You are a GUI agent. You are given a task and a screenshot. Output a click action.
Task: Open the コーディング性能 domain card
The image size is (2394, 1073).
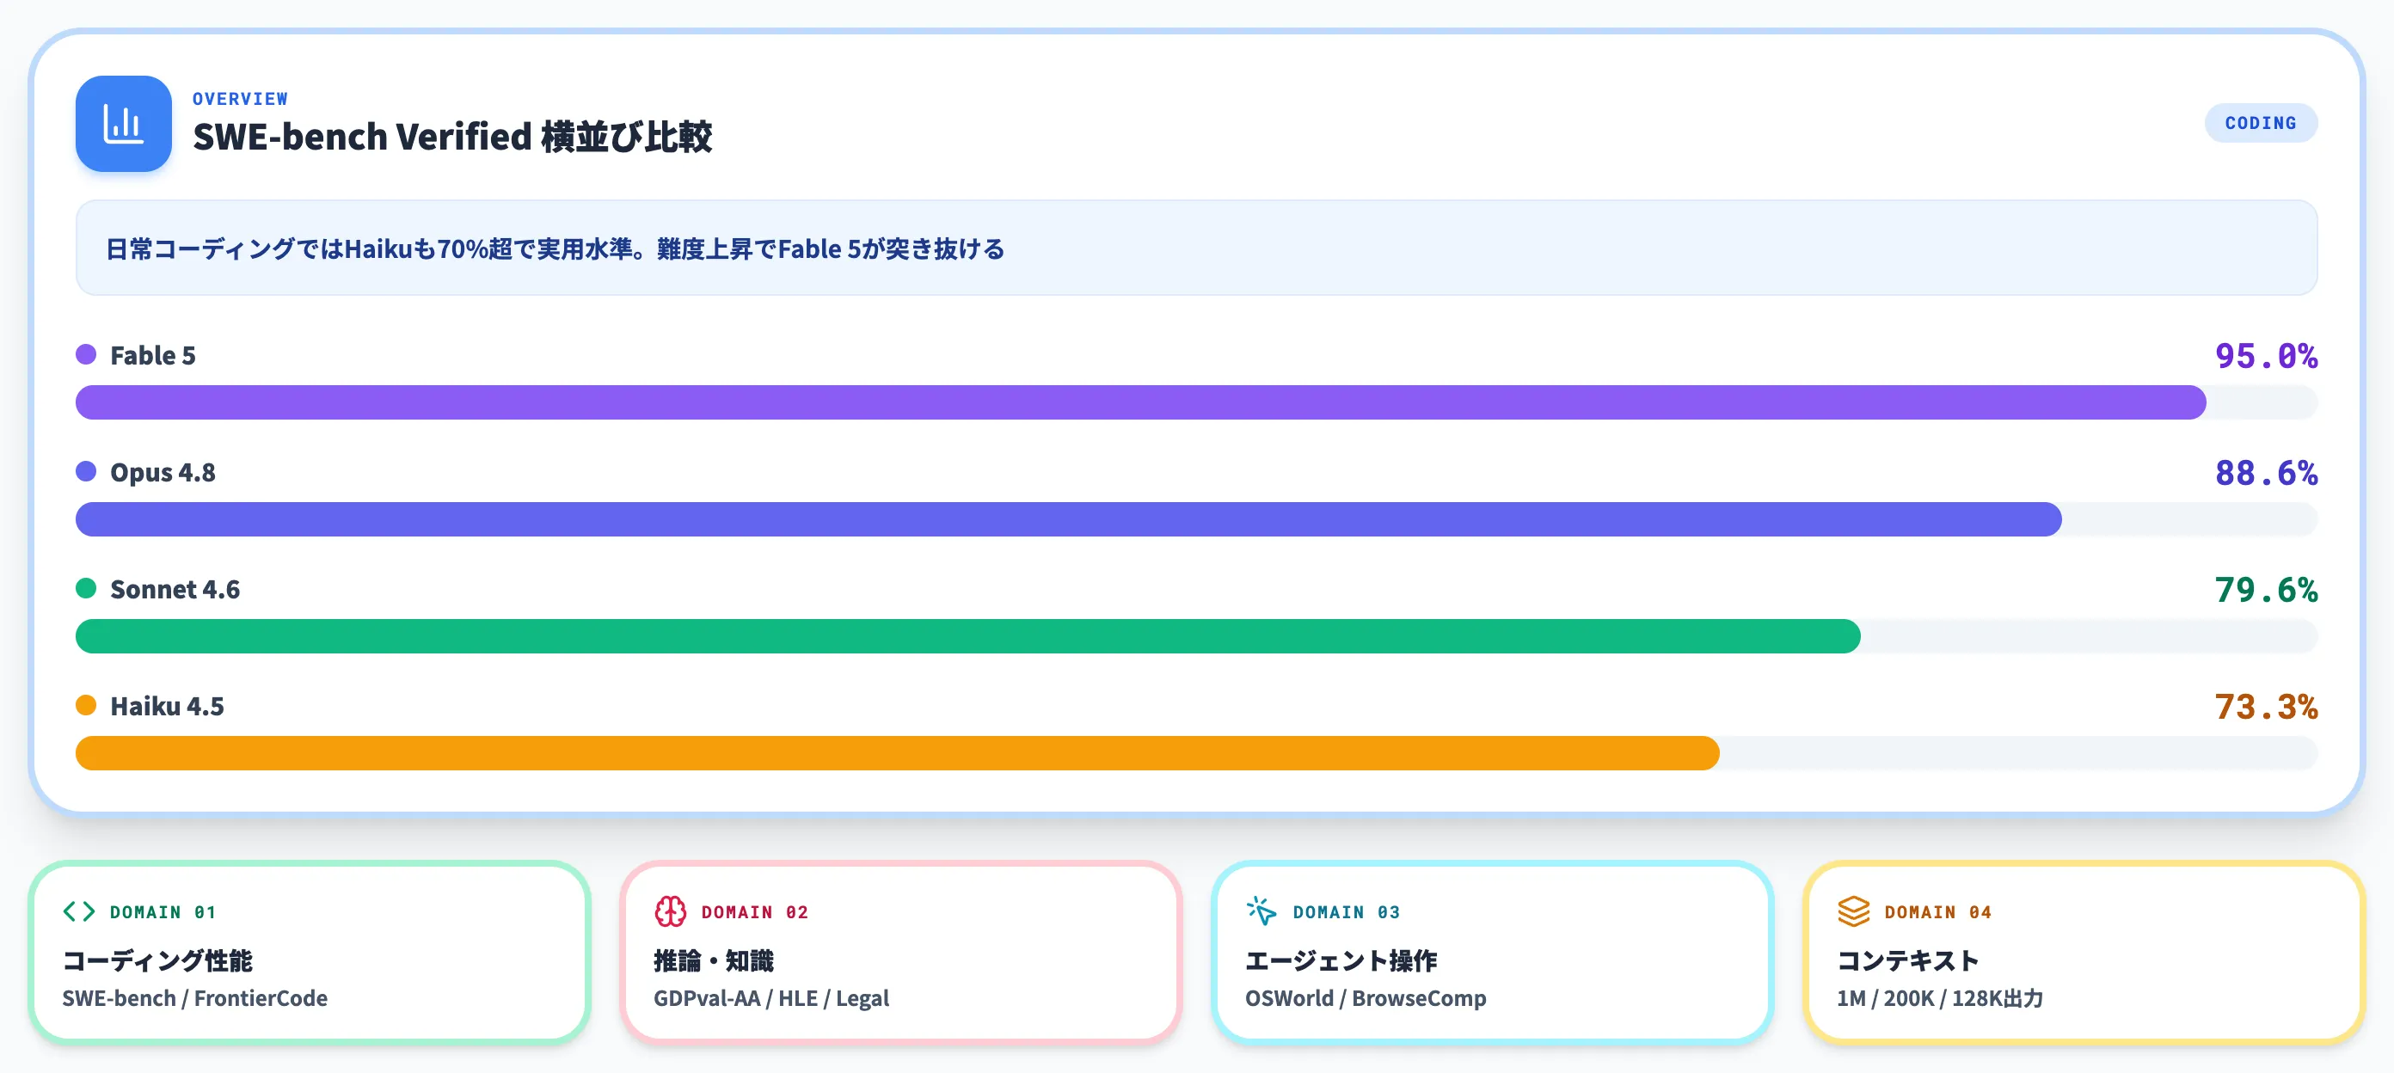(x=310, y=953)
